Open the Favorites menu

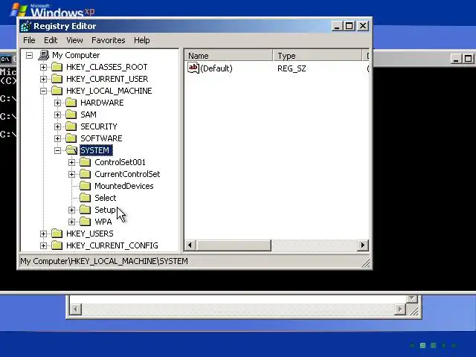point(109,40)
